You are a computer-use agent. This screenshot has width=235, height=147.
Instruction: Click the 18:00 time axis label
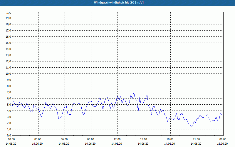coord(170,139)
